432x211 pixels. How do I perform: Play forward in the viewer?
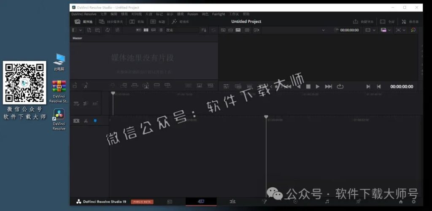coord(318,87)
